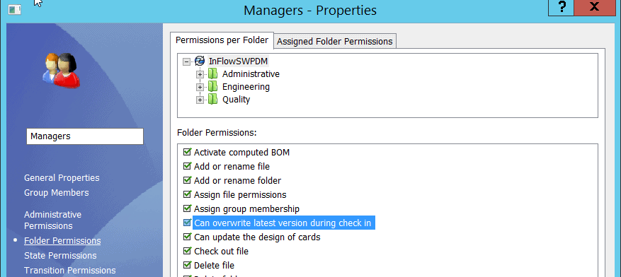
Task: Toggle Add or rename folder checkbox
Action: point(188,181)
